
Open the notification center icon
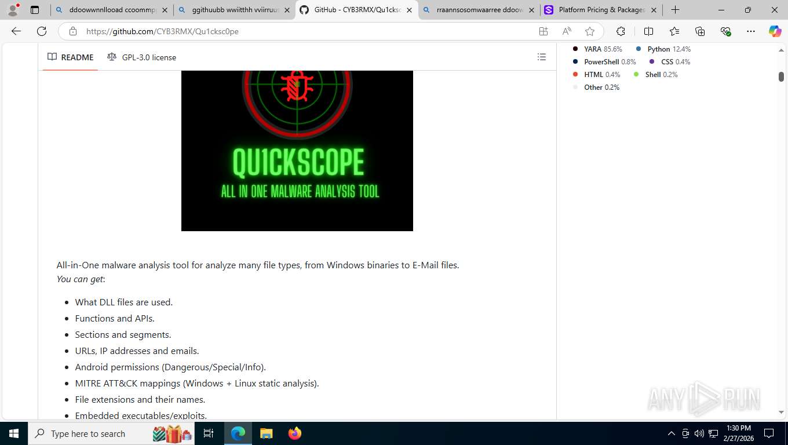tap(769, 433)
